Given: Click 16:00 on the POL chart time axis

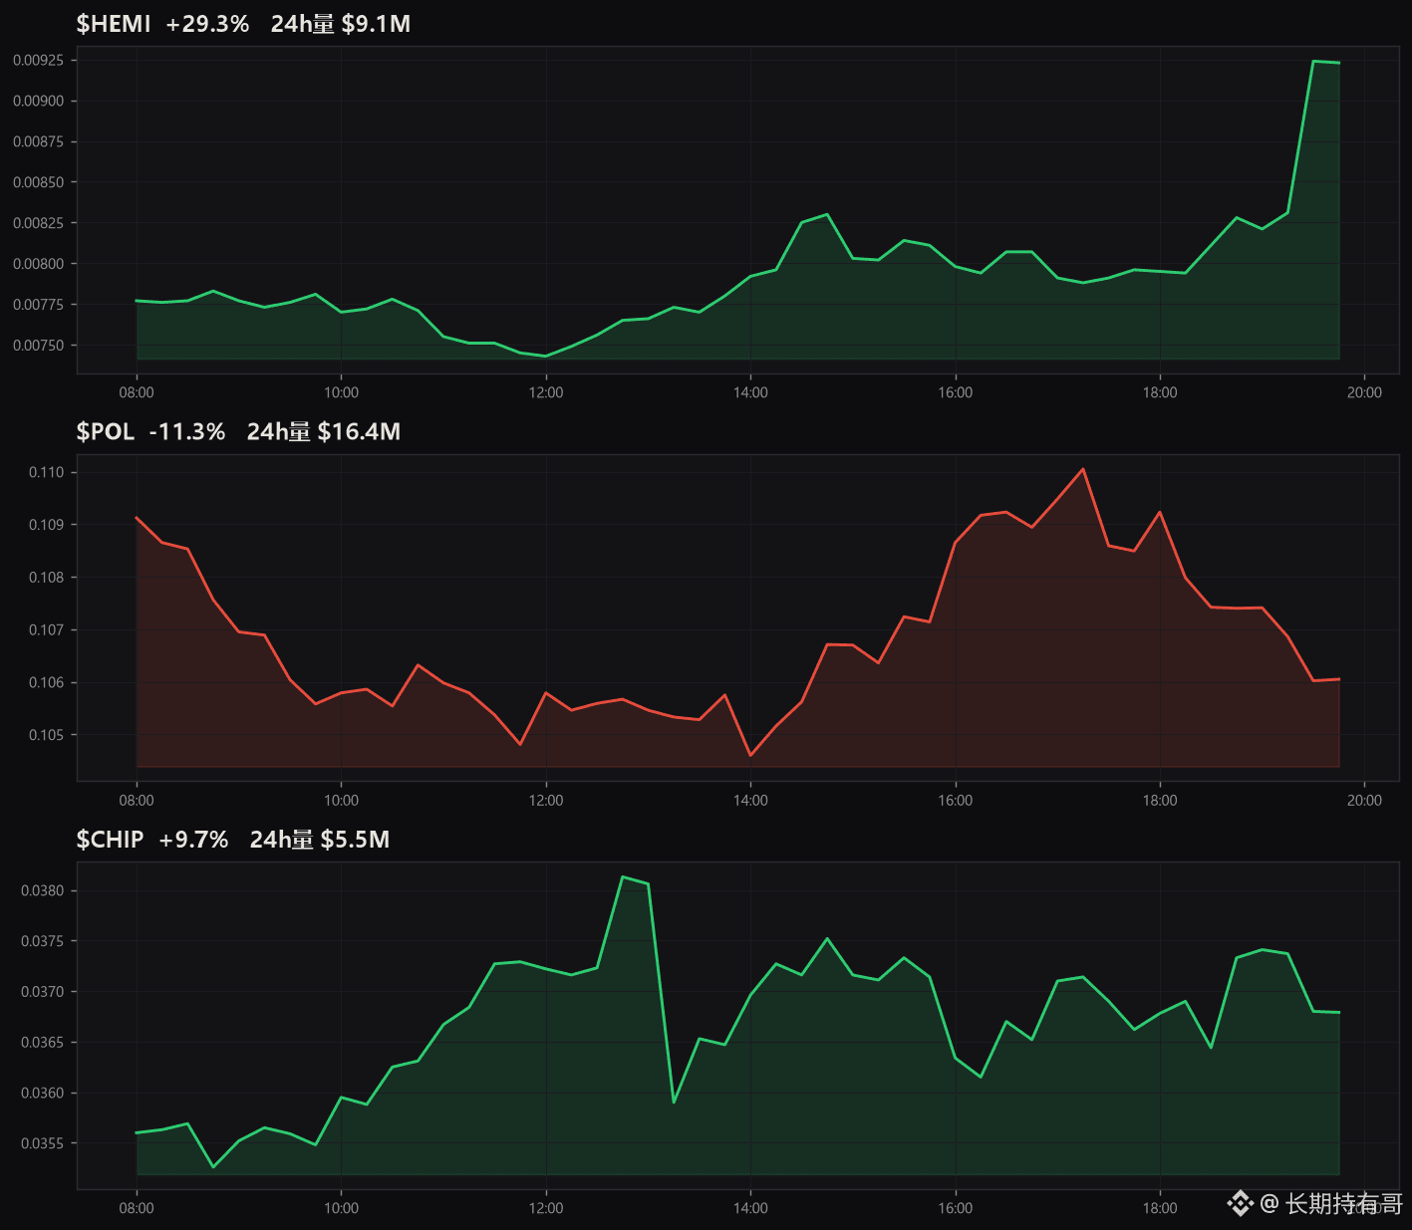Looking at the screenshot, I should (x=955, y=800).
